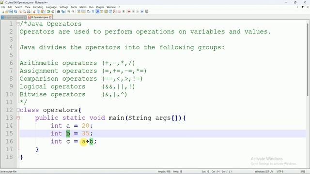Image resolution: width=310 pixels, height=174 pixels.
Task: Click the Close document toolbar icon
Action: pyautogui.click(x=20, y=12)
